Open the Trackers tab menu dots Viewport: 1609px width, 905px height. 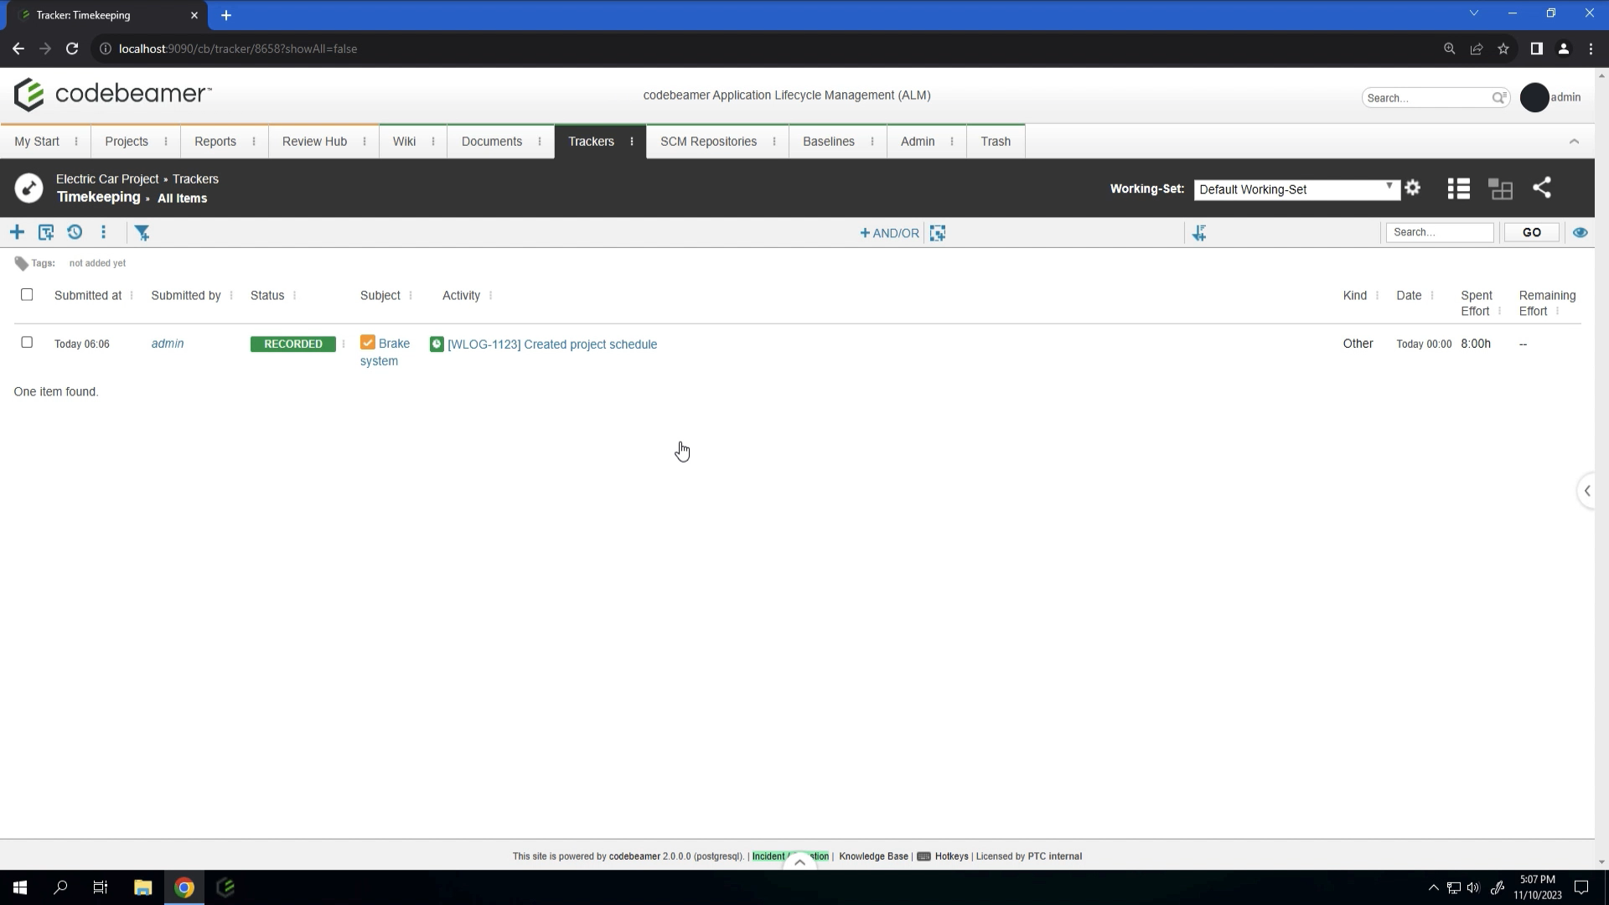click(x=632, y=142)
